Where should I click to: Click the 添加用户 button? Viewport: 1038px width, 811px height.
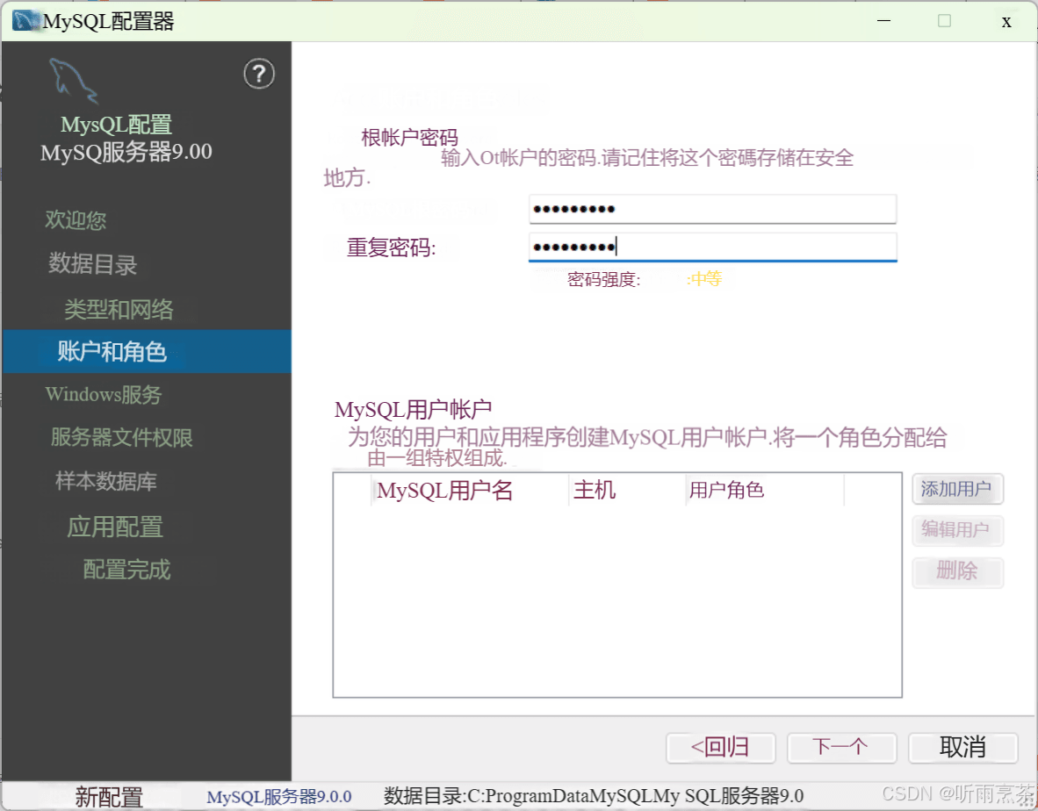(x=957, y=489)
